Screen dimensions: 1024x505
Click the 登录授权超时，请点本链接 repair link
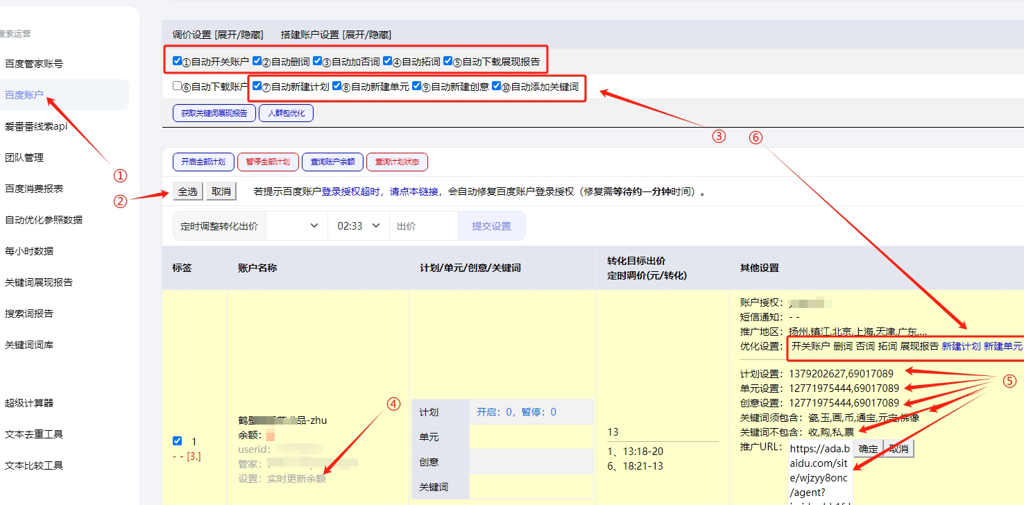pos(379,191)
